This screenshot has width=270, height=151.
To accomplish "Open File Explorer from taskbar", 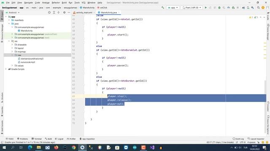I will click(39, 147).
